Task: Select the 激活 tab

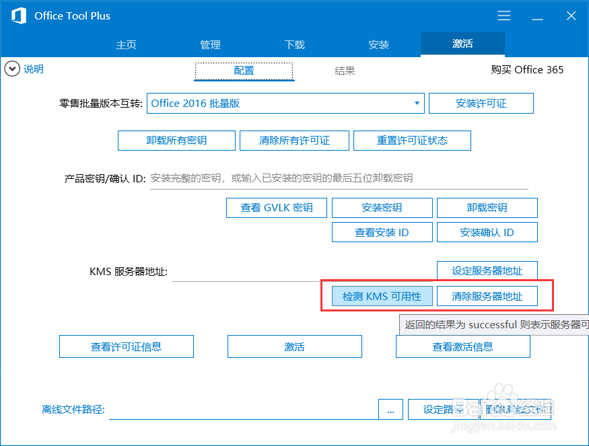Action: click(462, 44)
